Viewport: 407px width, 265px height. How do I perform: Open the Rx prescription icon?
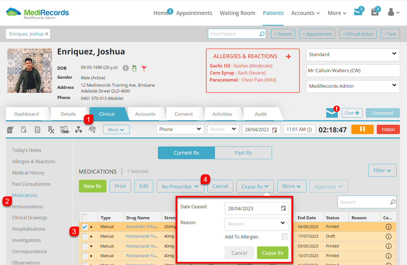[x=51, y=130]
